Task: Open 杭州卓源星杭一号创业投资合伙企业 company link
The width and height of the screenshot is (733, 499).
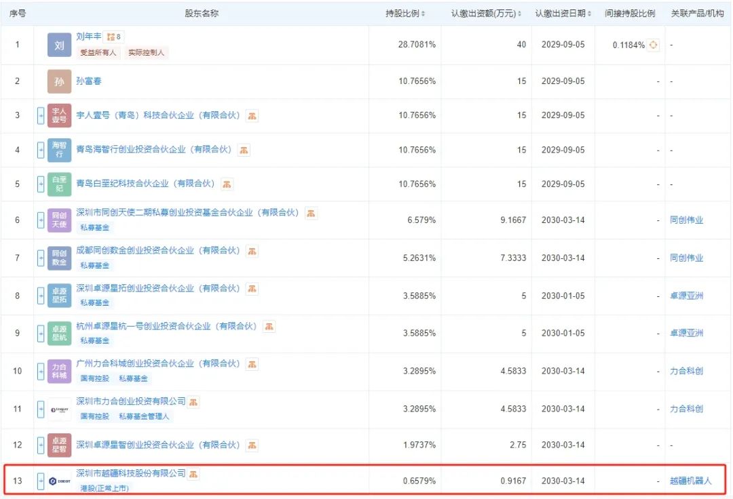Action: click(x=166, y=326)
